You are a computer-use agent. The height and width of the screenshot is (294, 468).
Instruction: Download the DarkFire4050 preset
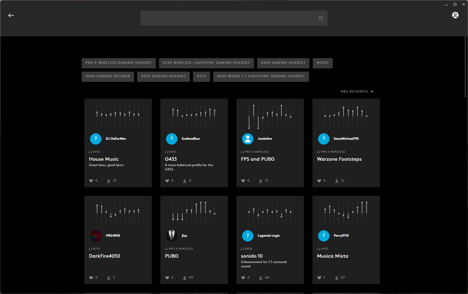109,278
